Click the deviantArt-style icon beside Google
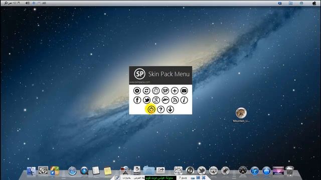The height and width of the screenshot is (180, 321). point(166,100)
